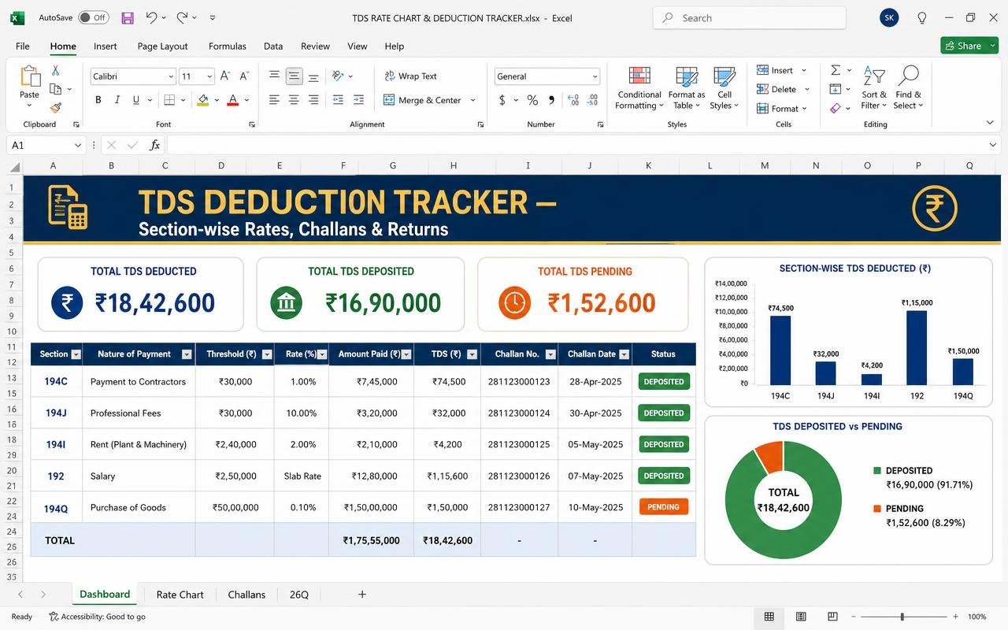Viewport: 1008px width, 630px height.
Task: Select Bottom Align icon
Action: coord(313,76)
